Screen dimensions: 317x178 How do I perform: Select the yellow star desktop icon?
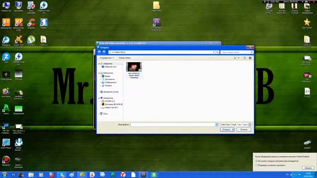307,23
